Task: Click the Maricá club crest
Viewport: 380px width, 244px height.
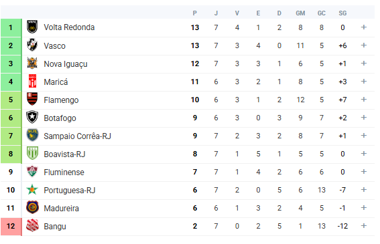Action: click(x=32, y=82)
